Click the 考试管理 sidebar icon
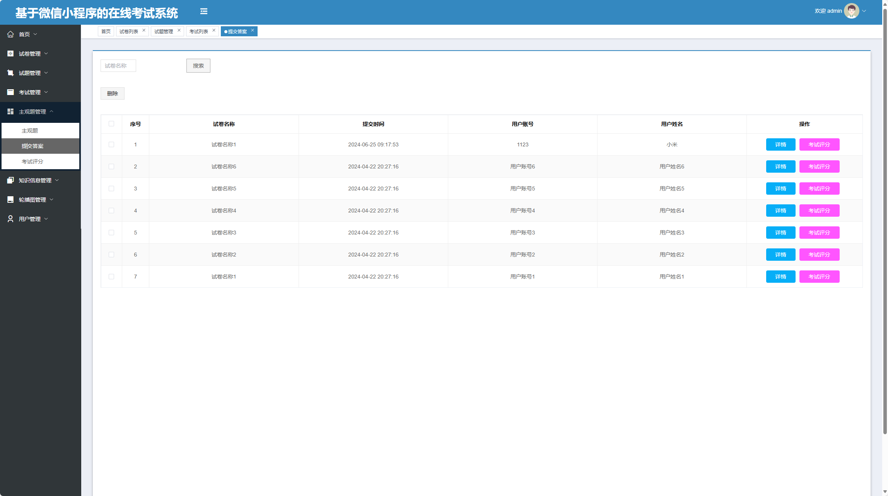 click(10, 92)
